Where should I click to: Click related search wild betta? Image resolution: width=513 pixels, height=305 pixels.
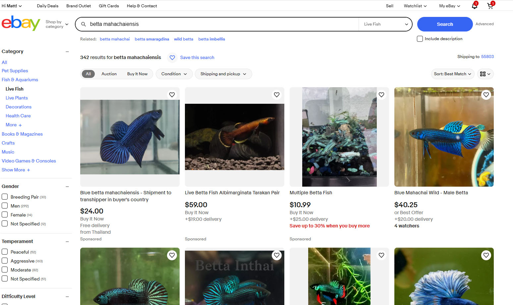pos(184,39)
